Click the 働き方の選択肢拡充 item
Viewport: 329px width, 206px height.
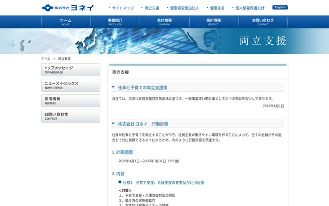[140, 200]
